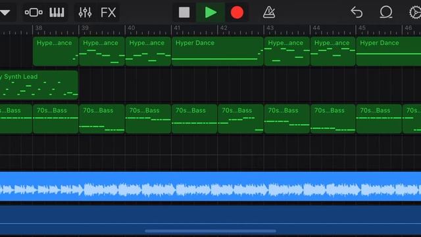Jump to bar 43 on ruler
This screenshot has height=237, width=421.
pos(270,28)
